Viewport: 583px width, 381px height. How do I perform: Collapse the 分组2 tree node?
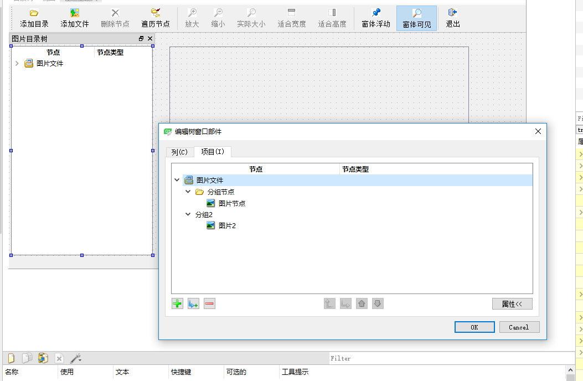point(188,214)
